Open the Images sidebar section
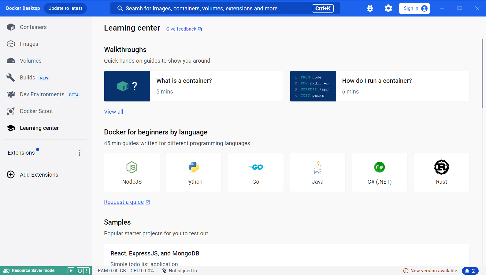 (x=46, y=44)
